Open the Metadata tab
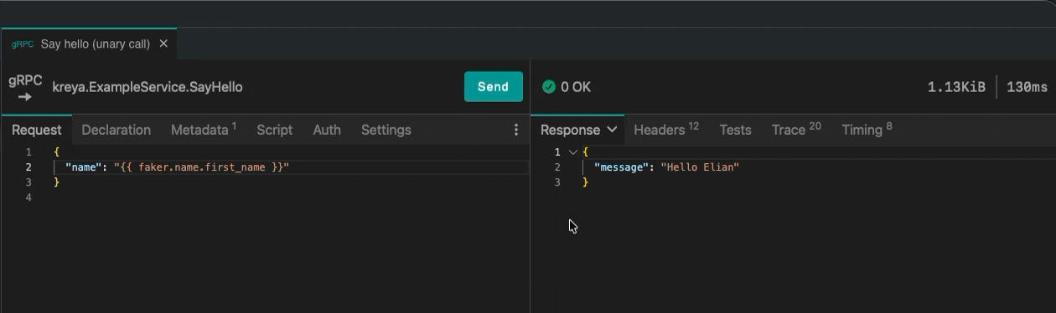1056x313 pixels. click(x=204, y=130)
